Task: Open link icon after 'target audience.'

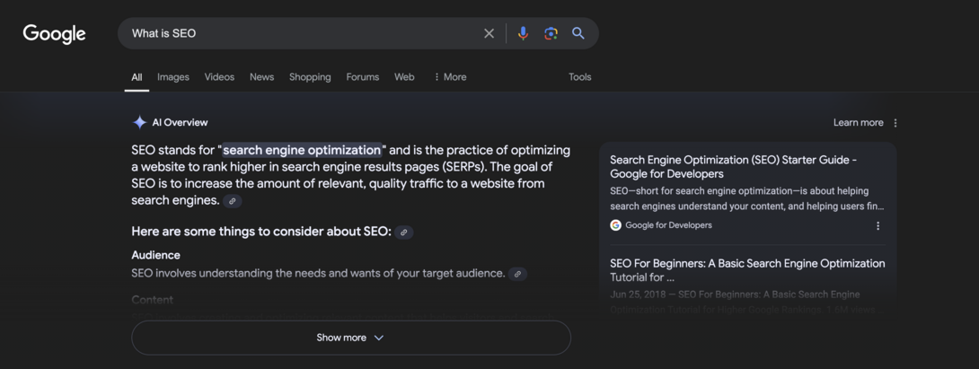Action: coord(517,274)
